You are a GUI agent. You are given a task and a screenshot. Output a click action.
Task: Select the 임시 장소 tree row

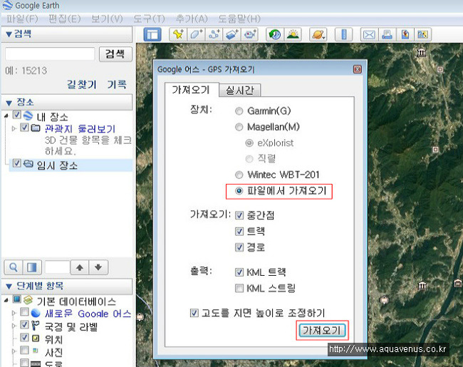[x=71, y=165]
